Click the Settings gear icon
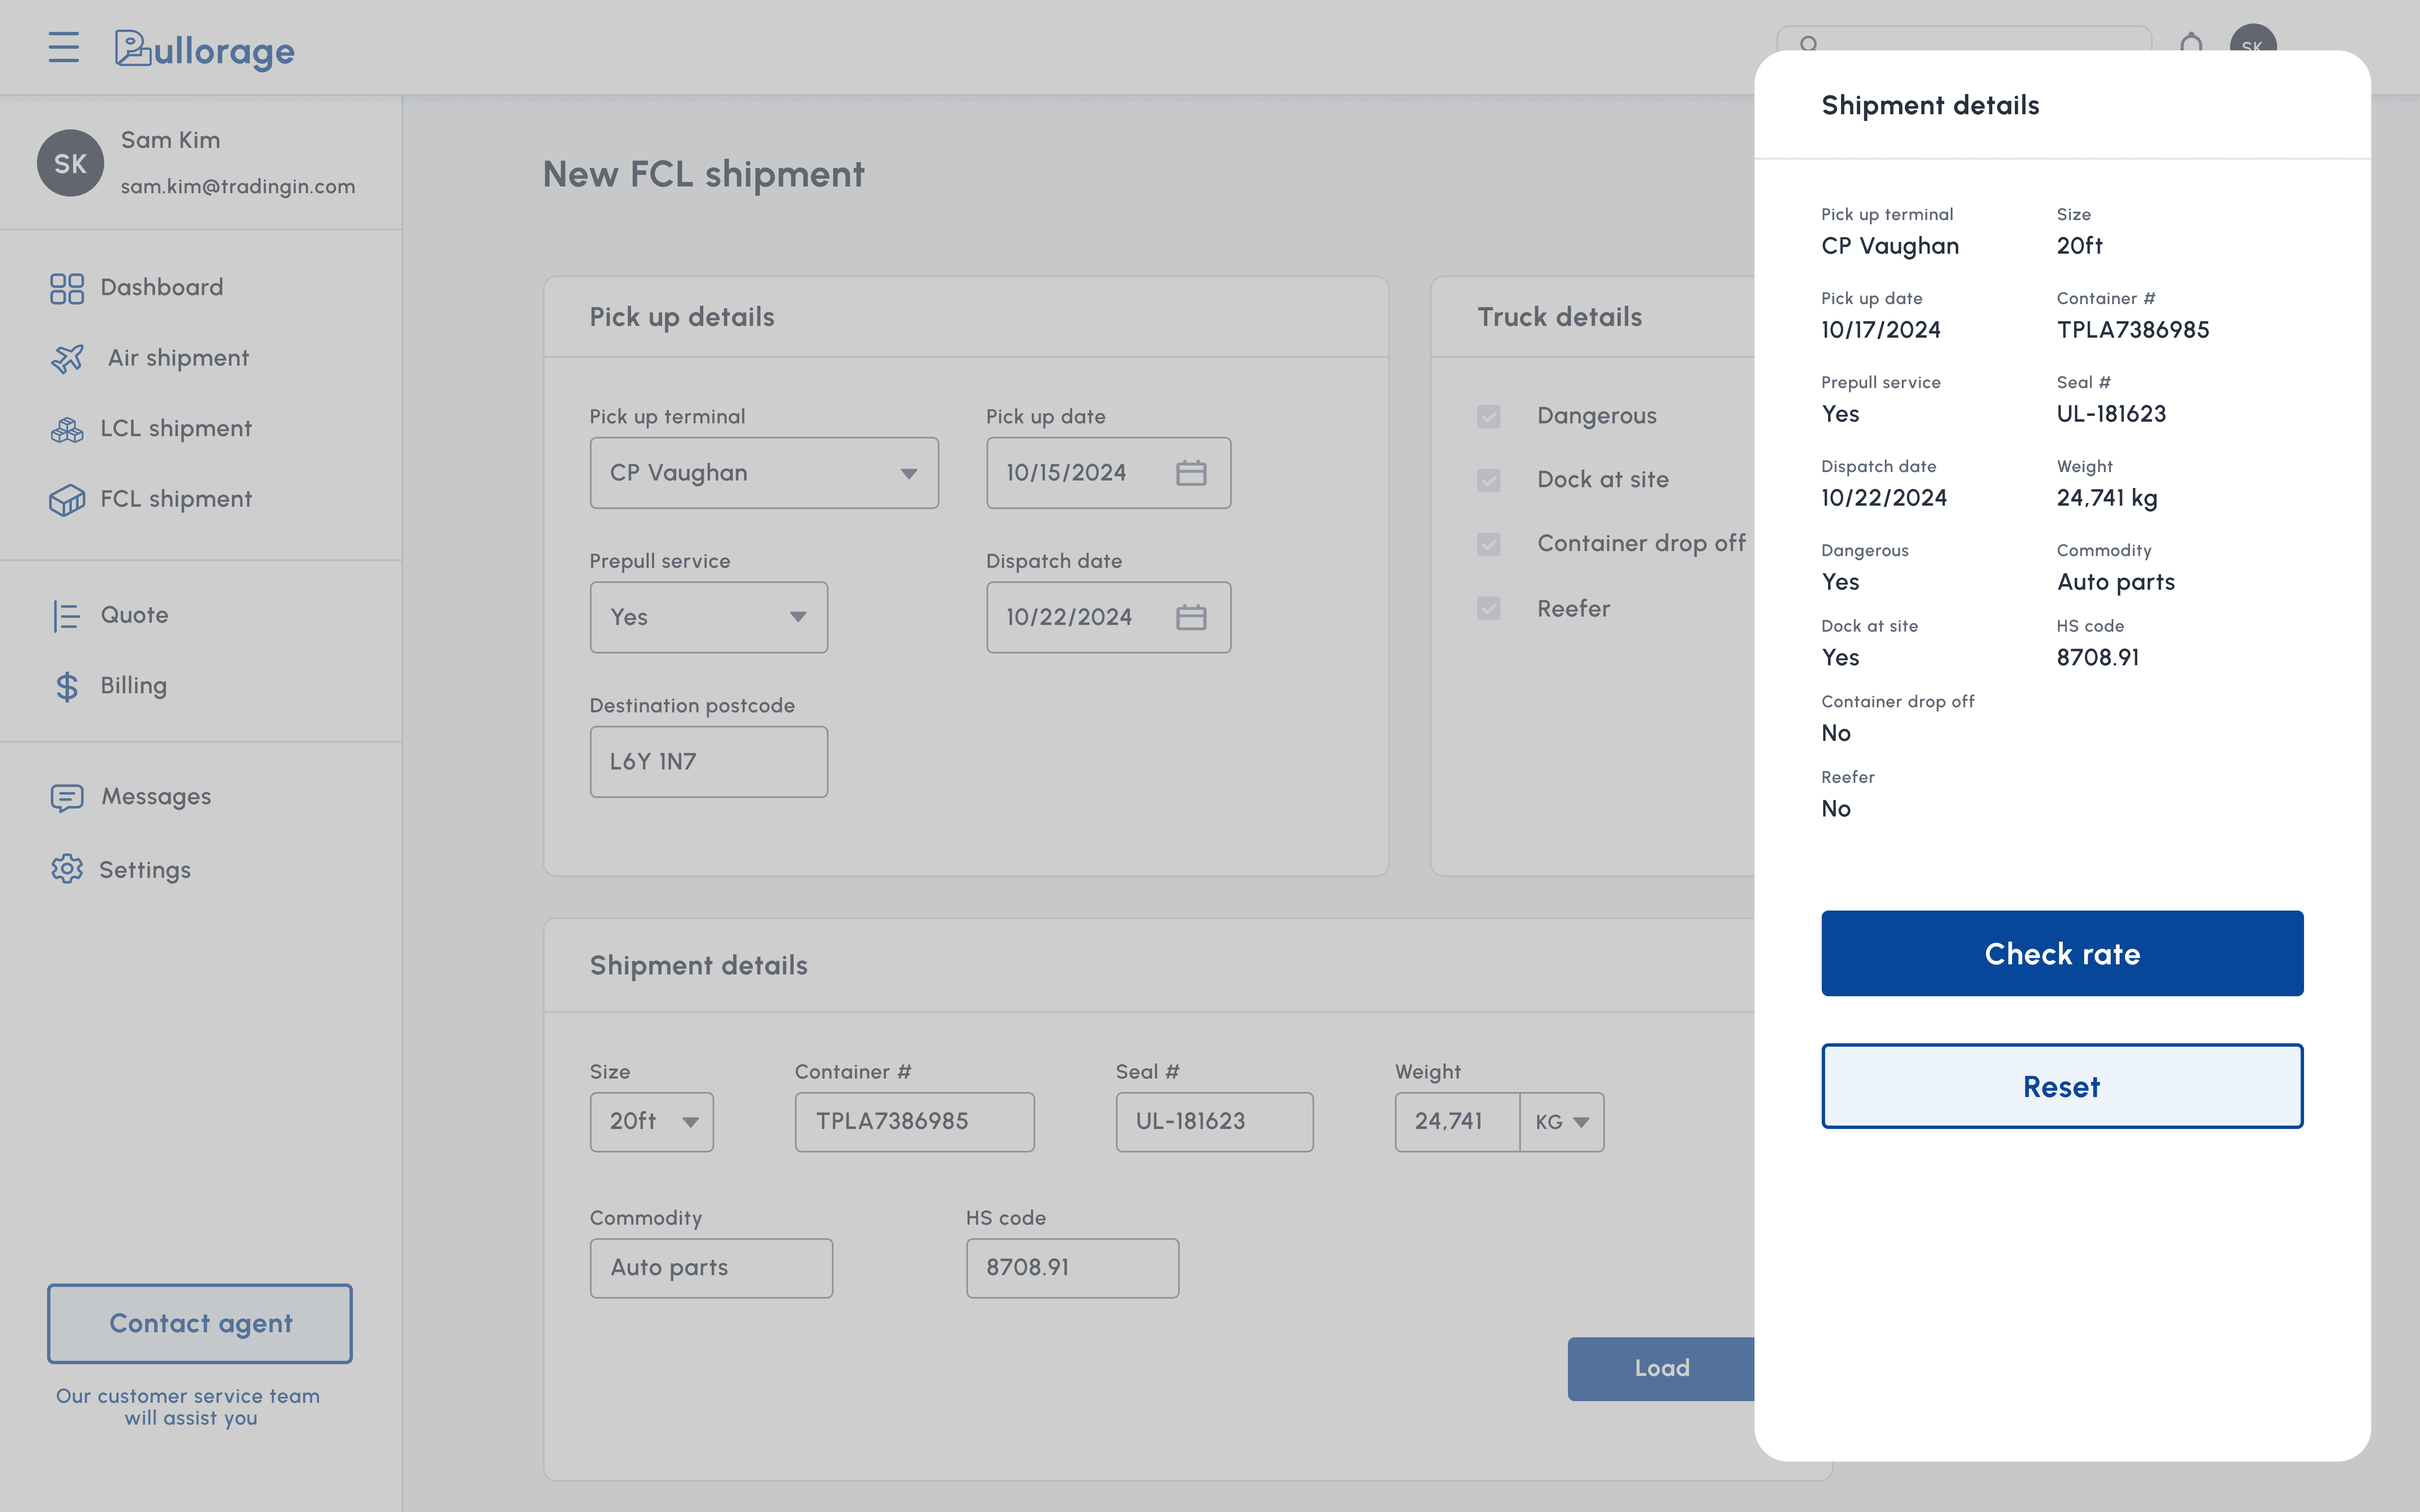 tap(67, 869)
